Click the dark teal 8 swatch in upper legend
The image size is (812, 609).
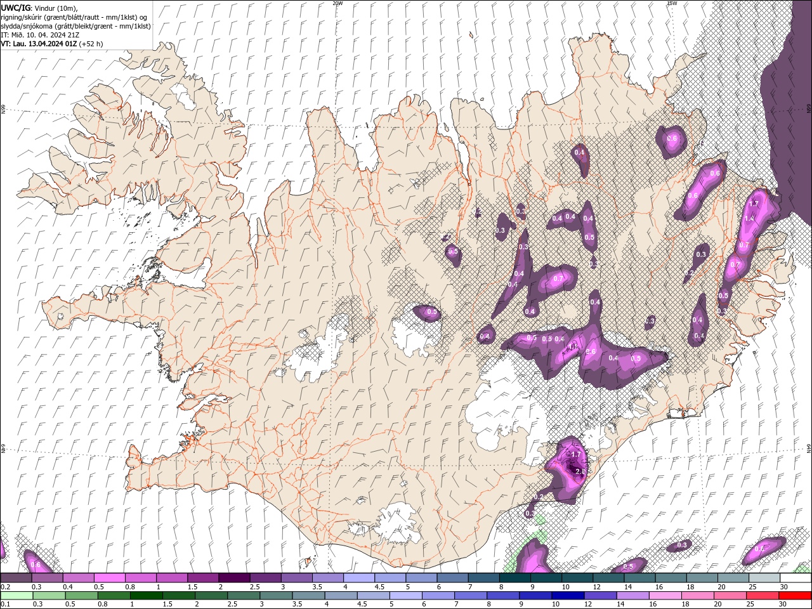point(514,578)
